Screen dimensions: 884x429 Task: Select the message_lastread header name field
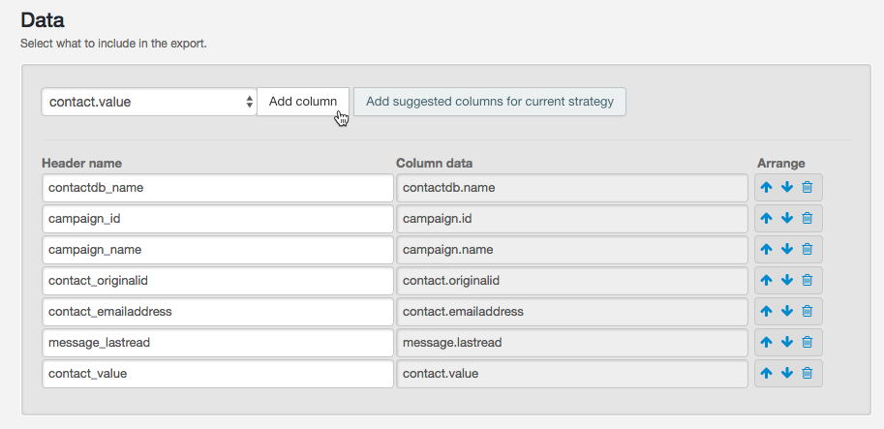click(217, 343)
